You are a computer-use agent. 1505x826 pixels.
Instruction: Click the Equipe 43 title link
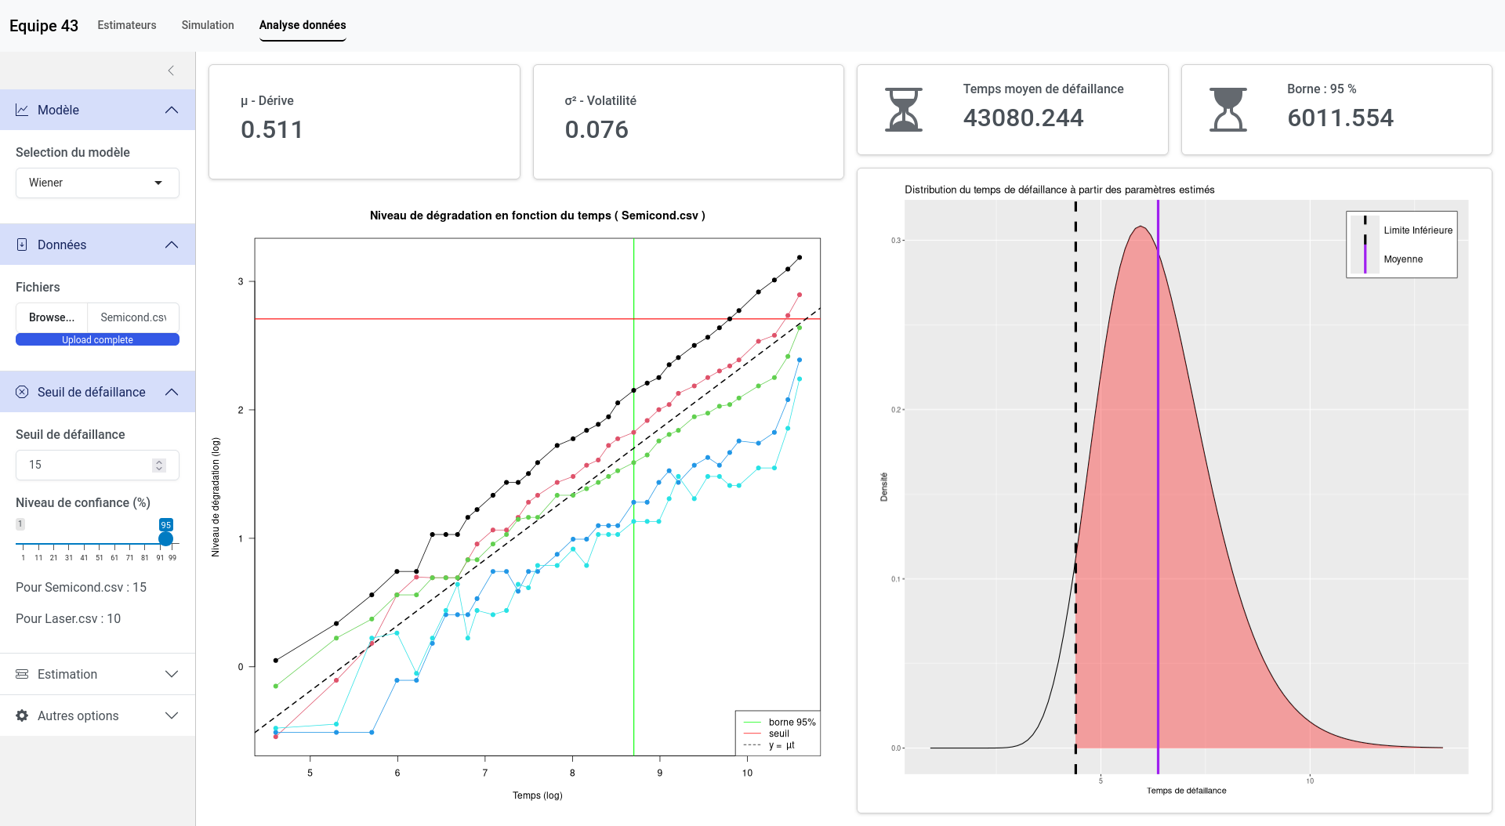(x=44, y=26)
